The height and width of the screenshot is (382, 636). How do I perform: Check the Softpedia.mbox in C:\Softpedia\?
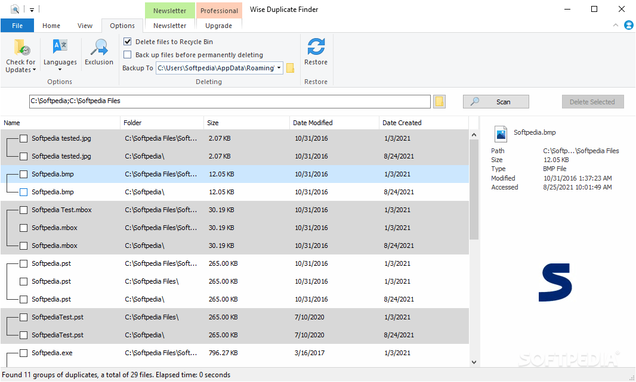(23, 246)
